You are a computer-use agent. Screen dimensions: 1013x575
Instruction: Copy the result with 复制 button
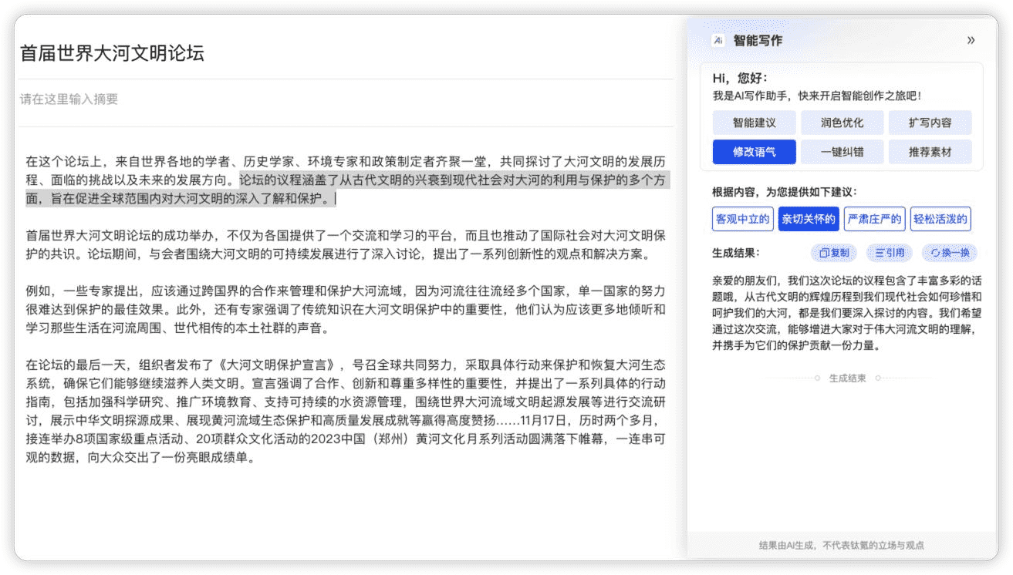pos(834,253)
